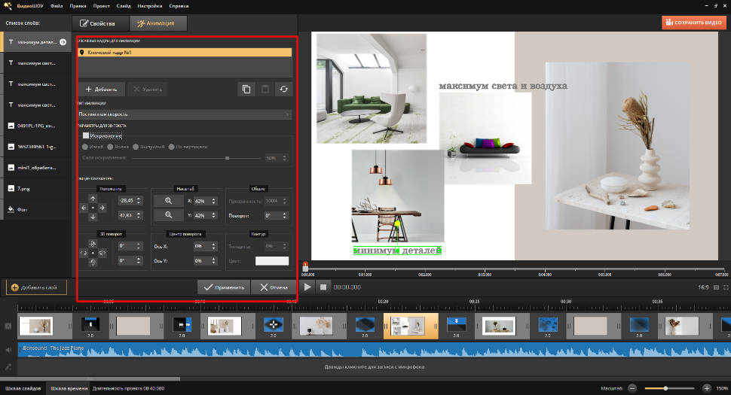Open the Файл menu
The height and width of the screenshot is (395, 731).
(57, 6)
